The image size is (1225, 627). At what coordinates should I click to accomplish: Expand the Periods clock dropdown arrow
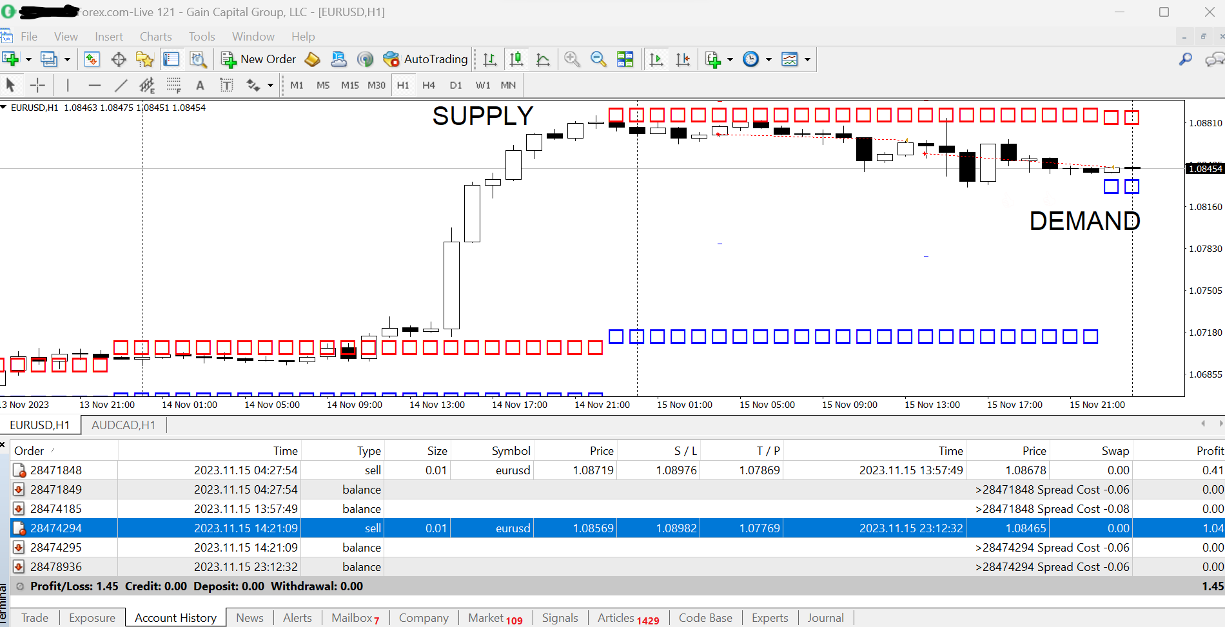click(769, 59)
